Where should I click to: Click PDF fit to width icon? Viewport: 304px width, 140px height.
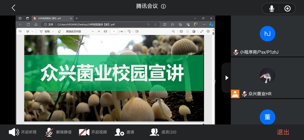(x=105, y=31)
